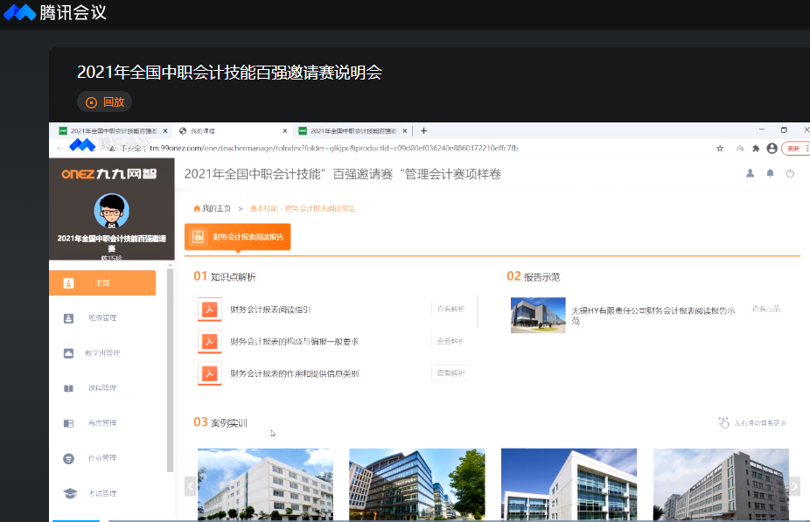
Task: Click 查看解析 button for 财务会计报表阅读指引
Action: [450, 309]
